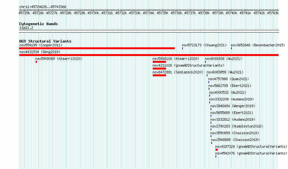This screenshot has width=288, height=169.
Task: Open nsv5916116 (Almarri2020) label
Action: point(176,59)
